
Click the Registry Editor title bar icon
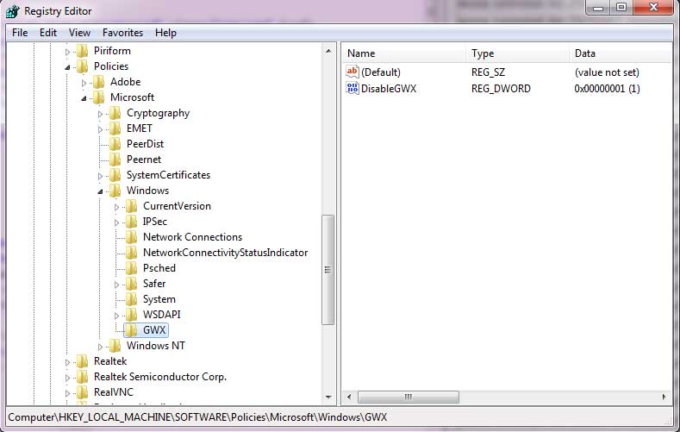(x=13, y=11)
